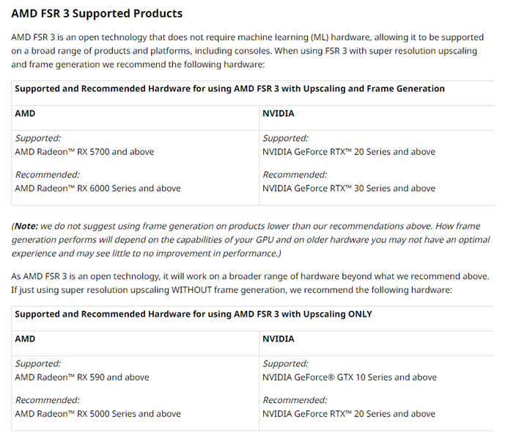Click "NVIDIA GeForce RTX 30 Series and above" text
The width and height of the screenshot is (508, 439).
[x=349, y=188]
